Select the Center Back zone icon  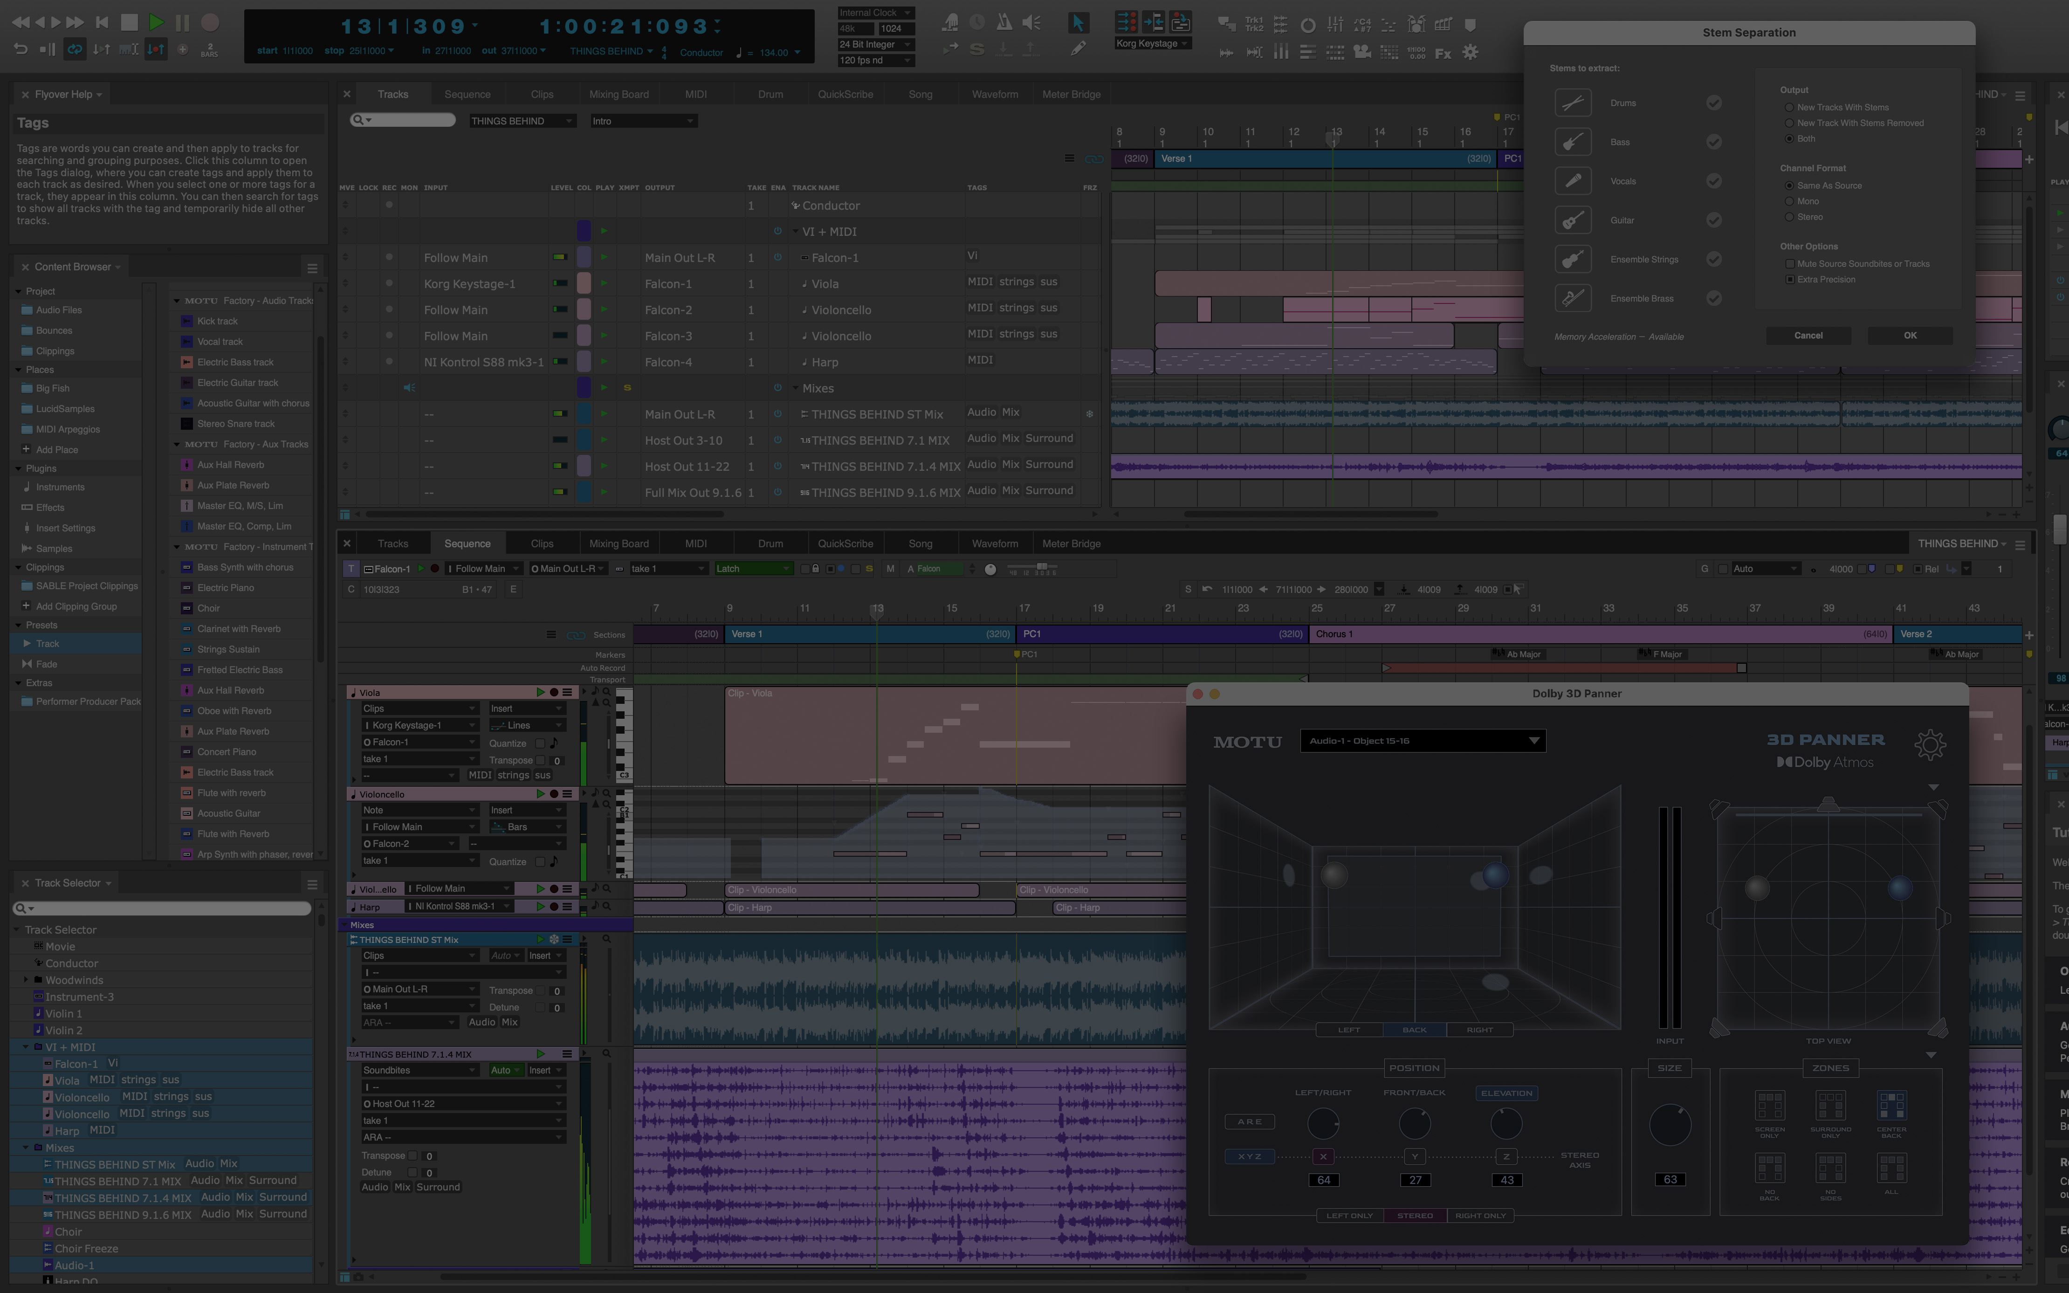tap(1891, 1105)
